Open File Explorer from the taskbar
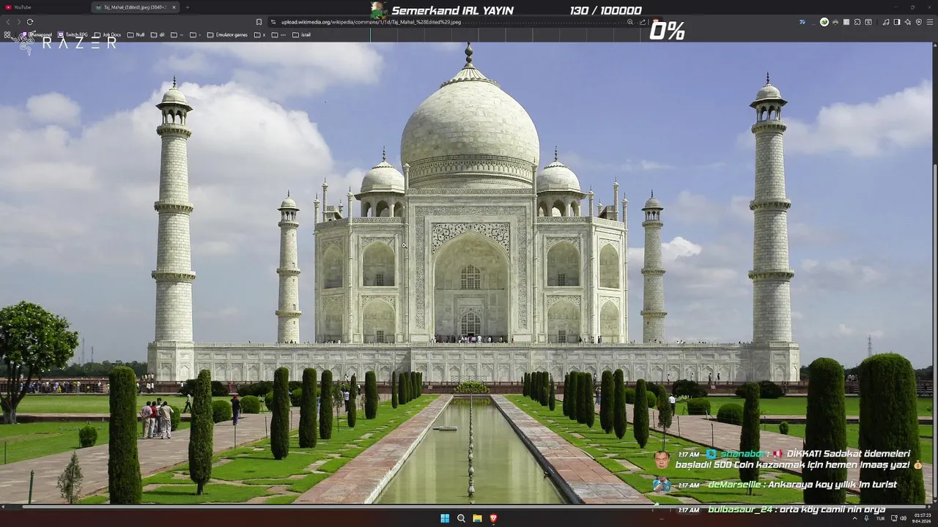Screen dimensions: 938x527 coord(477,518)
